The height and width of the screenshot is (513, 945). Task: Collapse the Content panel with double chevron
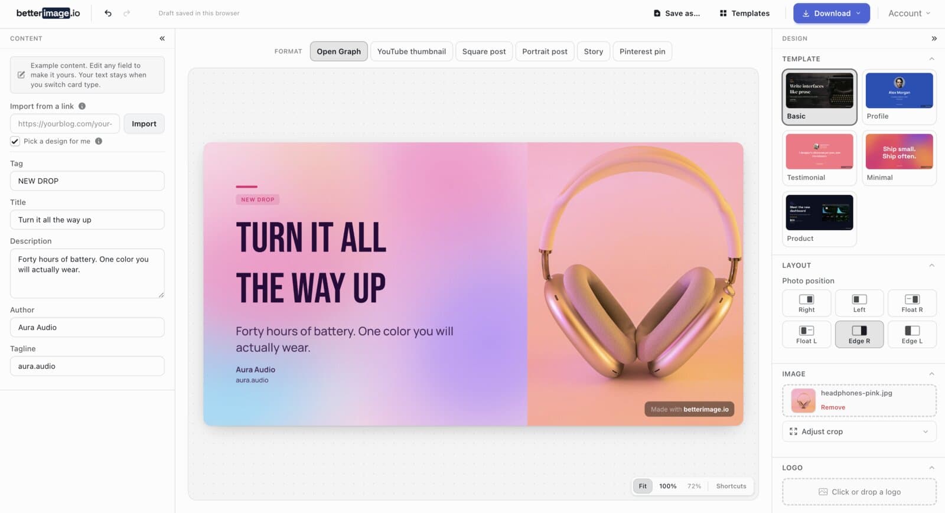pos(162,38)
